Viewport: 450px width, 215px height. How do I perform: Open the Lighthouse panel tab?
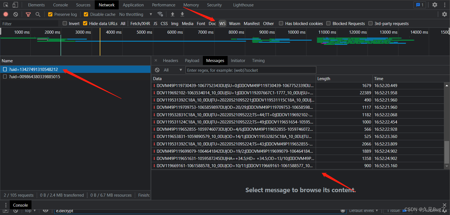pos(243,5)
